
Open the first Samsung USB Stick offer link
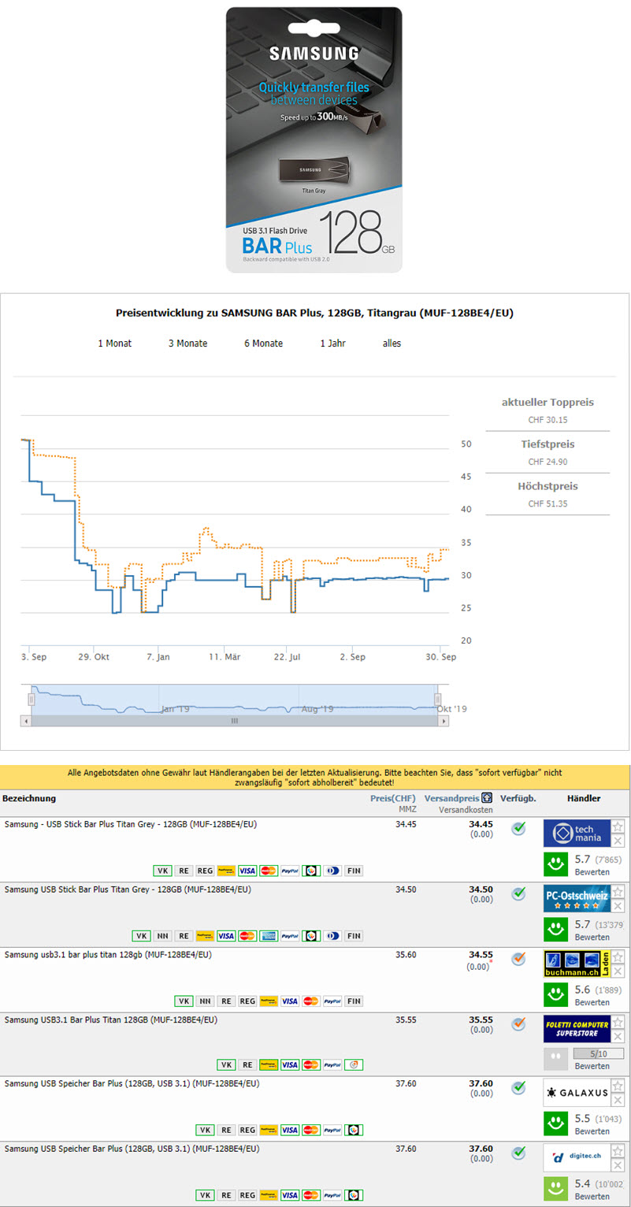coord(131,824)
